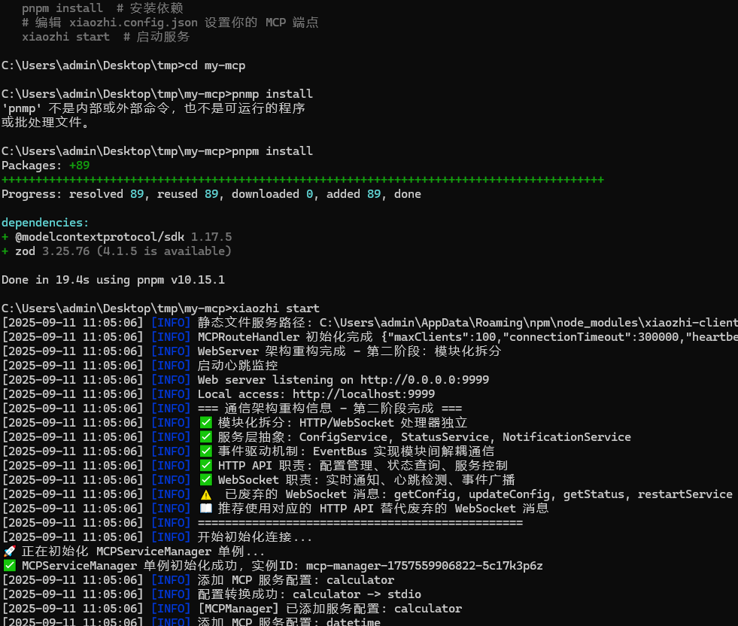Click the http://localhost:9999 local access URL
The image size is (738, 626).
tap(363, 394)
